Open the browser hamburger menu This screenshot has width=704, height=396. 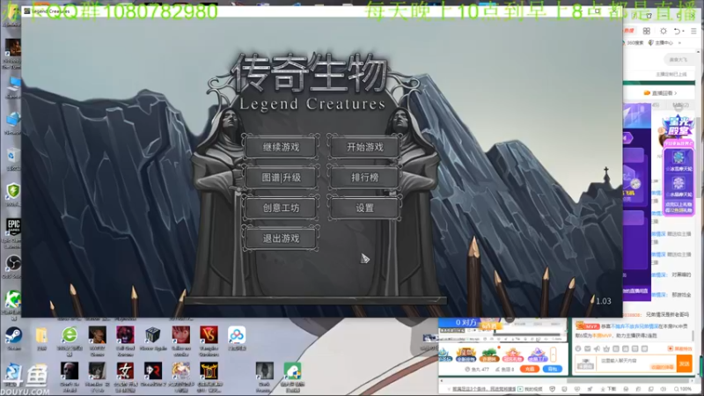coord(693,31)
